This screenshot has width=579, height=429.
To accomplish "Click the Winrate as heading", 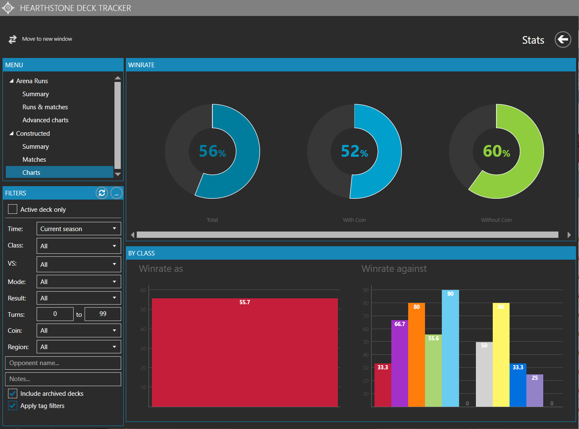I will pos(161,268).
